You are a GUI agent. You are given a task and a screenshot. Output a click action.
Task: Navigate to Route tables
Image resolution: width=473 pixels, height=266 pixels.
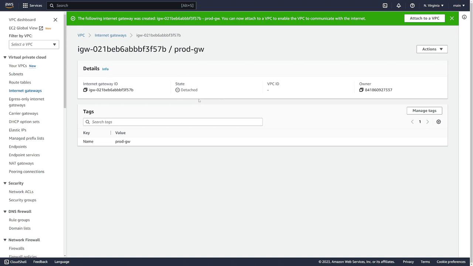click(20, 82)
